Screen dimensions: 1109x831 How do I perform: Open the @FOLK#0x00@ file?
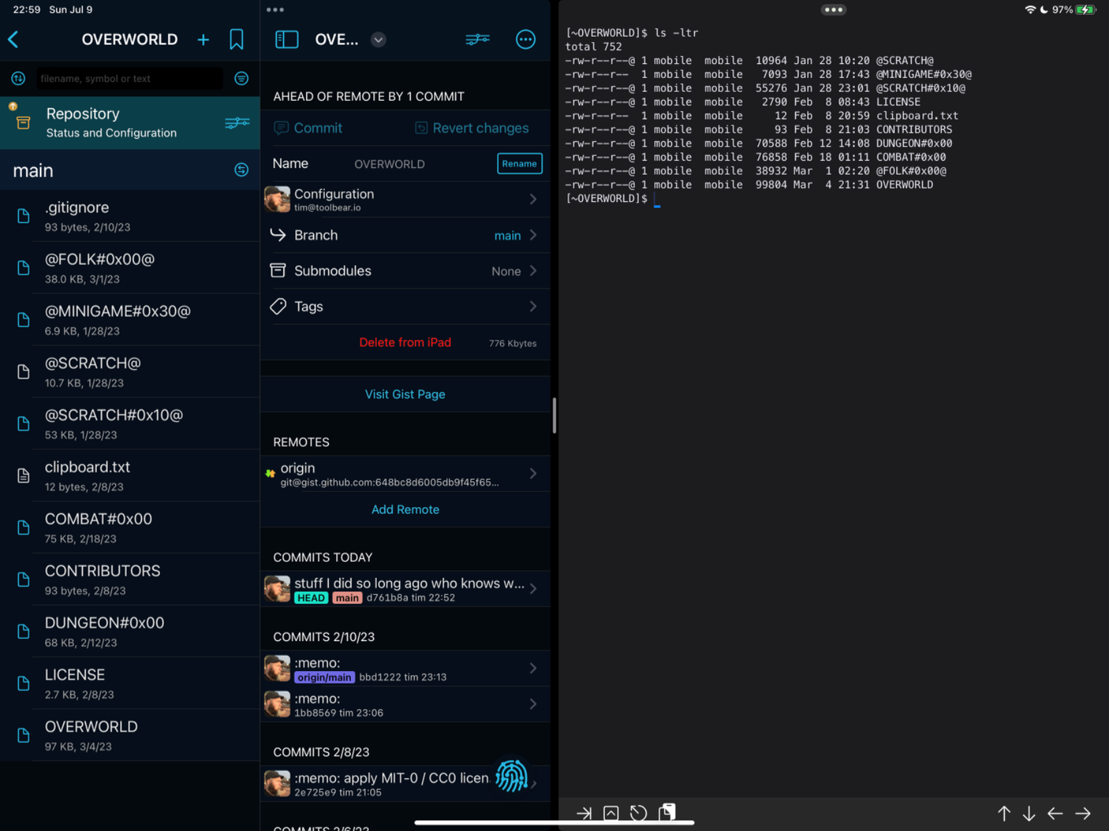[x=130, y=268]
